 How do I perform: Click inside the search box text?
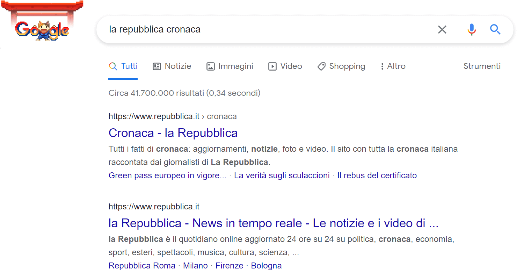[x=155, y=29]
